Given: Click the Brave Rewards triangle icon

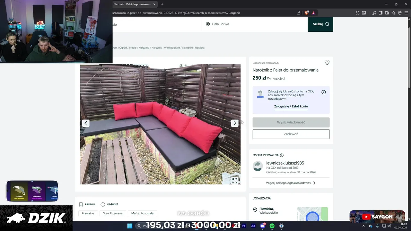Looking at the screenshot, I should (313, 13).
